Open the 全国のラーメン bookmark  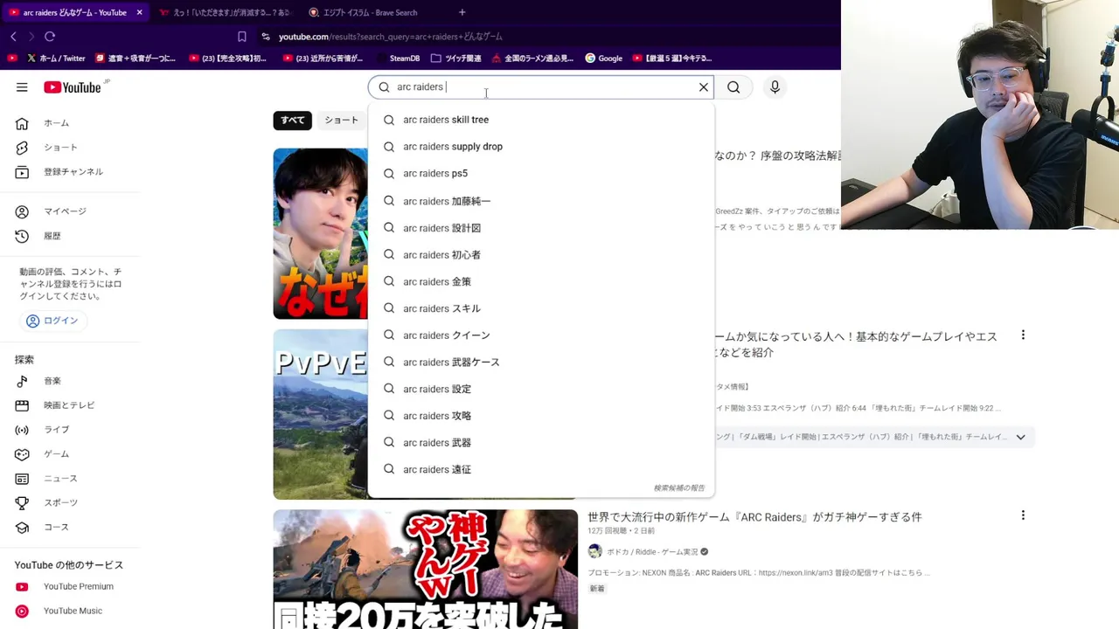[532, 59]
